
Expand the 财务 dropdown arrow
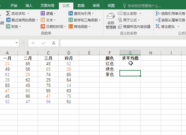point(20,26)
